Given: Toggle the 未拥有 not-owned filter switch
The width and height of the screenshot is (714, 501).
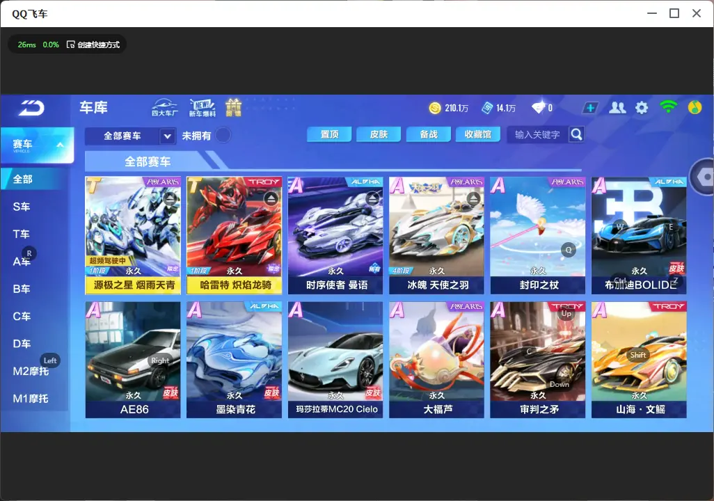Looking at the screenshot, I should 223,135.
